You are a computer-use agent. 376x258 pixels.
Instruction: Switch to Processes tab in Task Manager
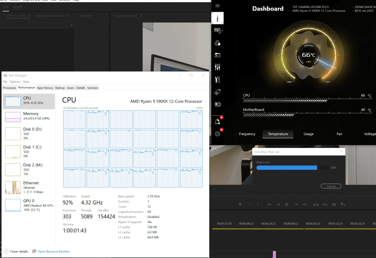click(x=9, y=88)
